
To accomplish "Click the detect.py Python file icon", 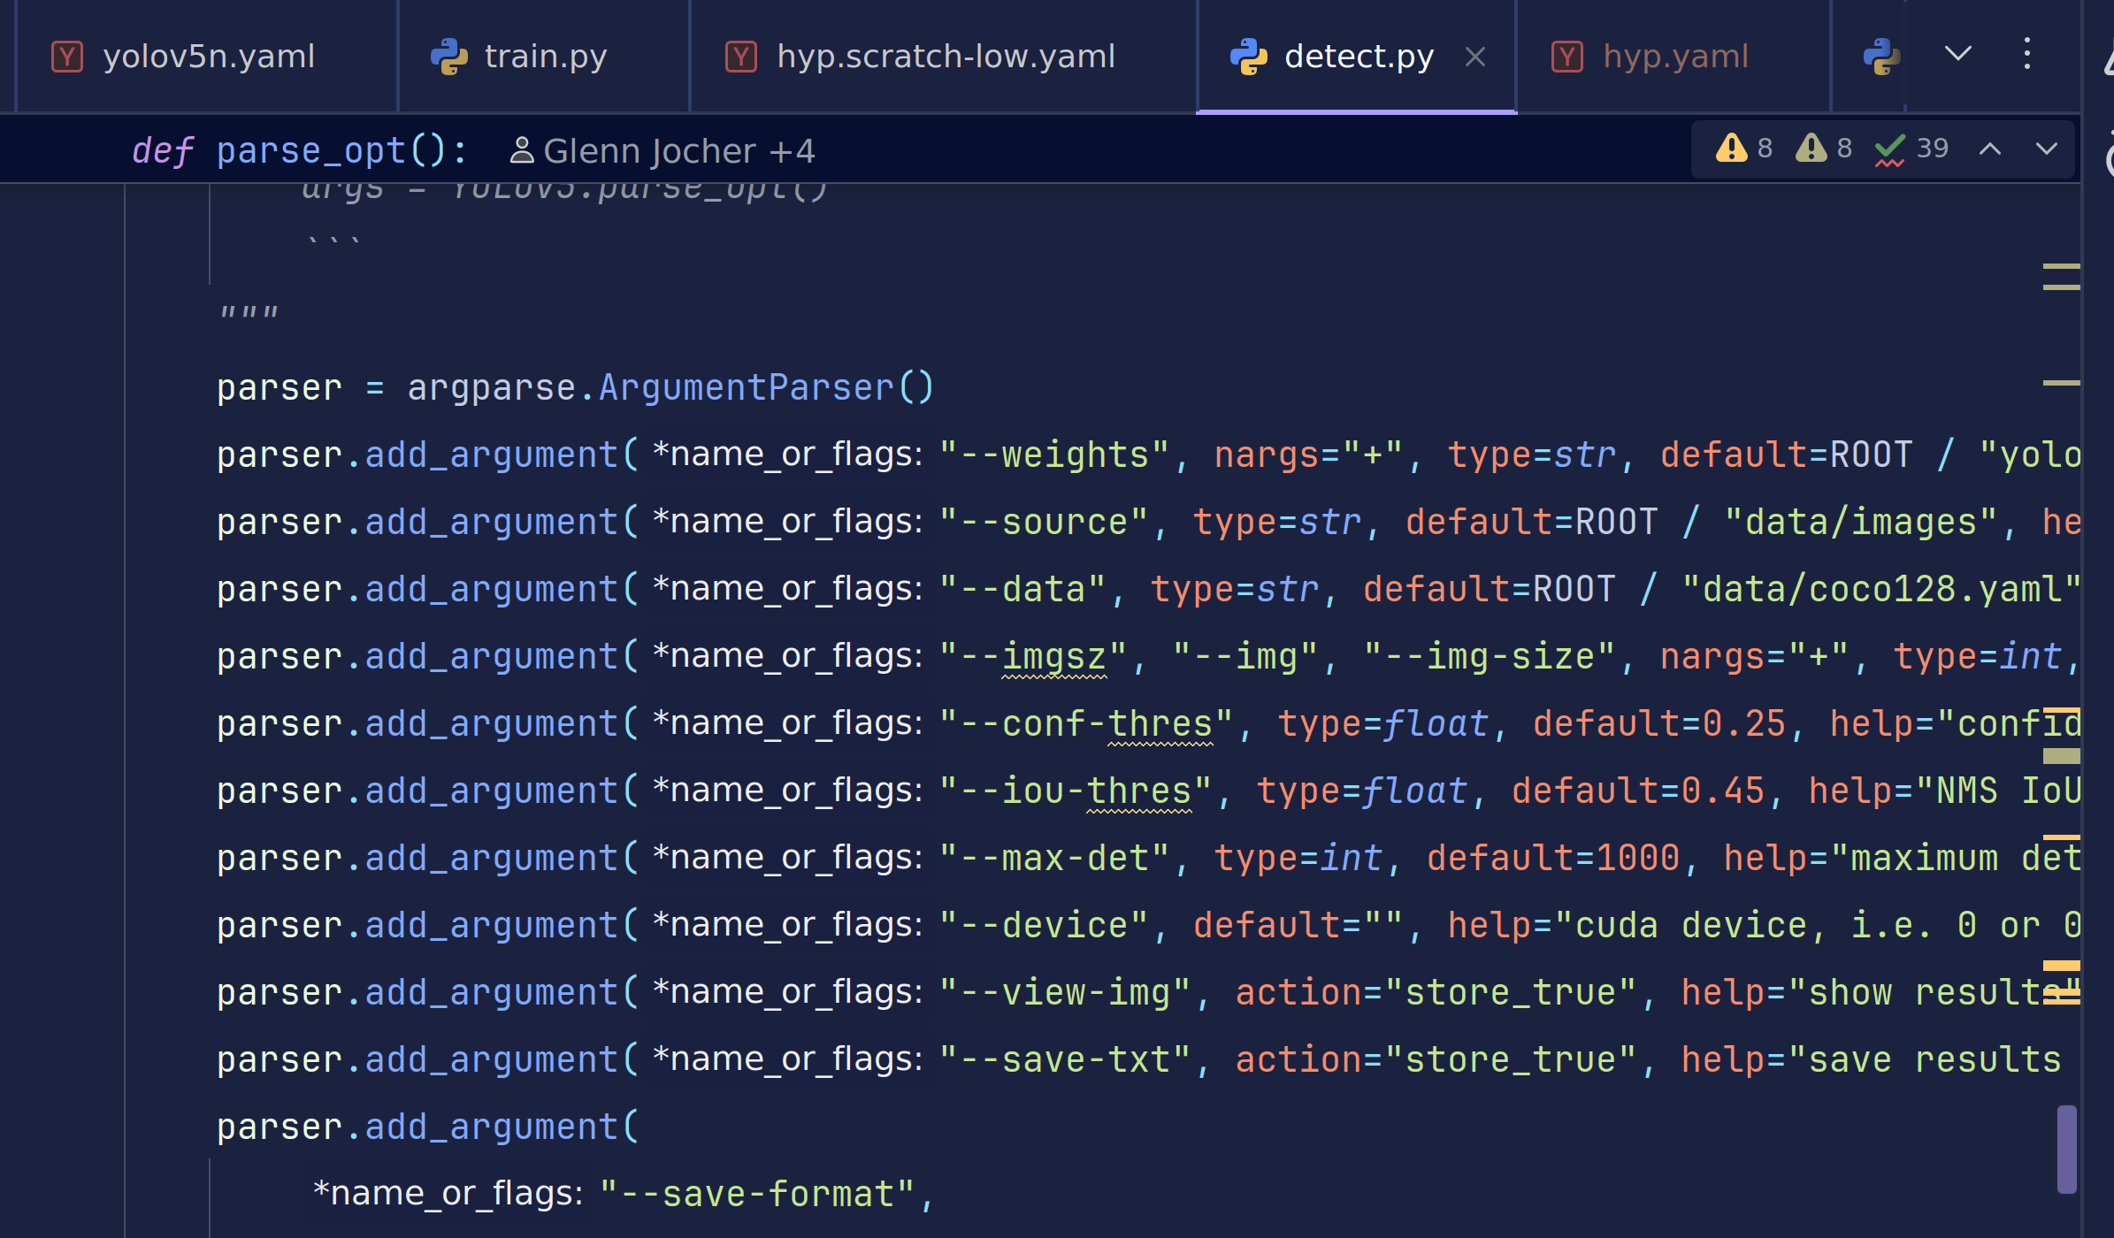I will pos(1248,57).
